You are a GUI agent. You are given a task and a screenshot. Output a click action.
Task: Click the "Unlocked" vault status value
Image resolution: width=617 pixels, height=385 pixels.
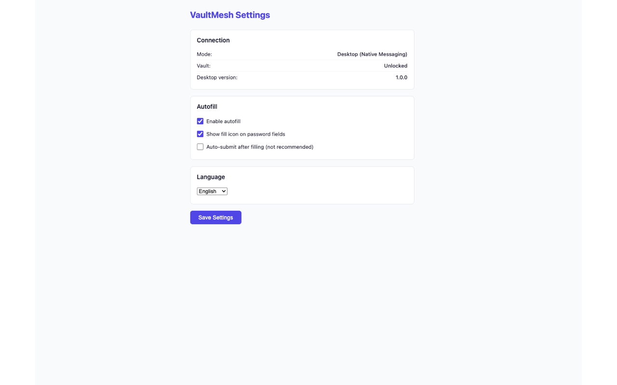point(395,66)
